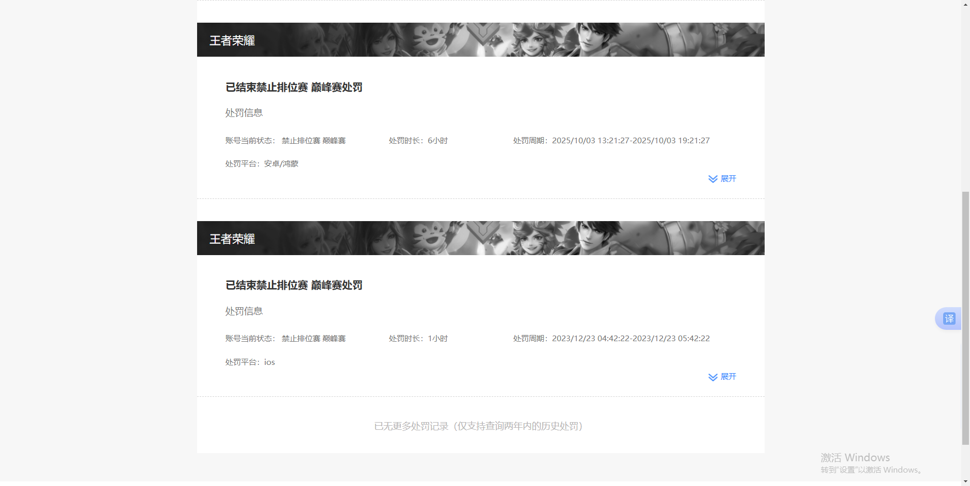The image size is (970, 486).
Task: Click the translate (译) floating icon
Action: pyautogui.click(x=949, y=319)
